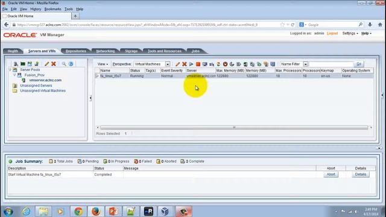This screenshot has width=386, height=217.
Task: Click the Suspend moon icon in VM toolbar
Action: click(x=232, y=64)
